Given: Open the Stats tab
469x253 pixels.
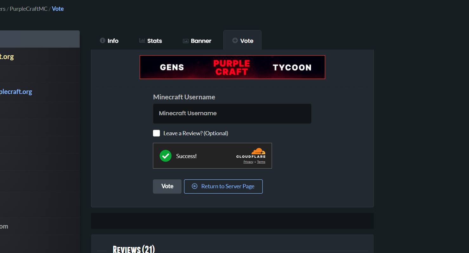Looking at the screenshot, I should tap(151, 41).
